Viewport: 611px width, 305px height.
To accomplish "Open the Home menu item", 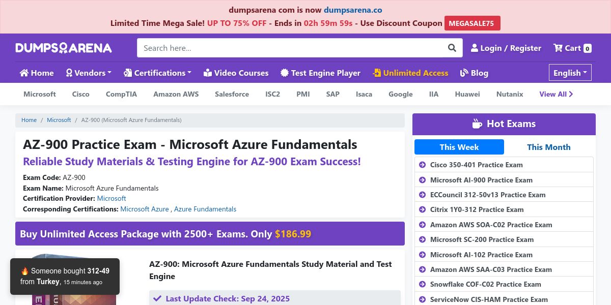I will tap(37, 73).
